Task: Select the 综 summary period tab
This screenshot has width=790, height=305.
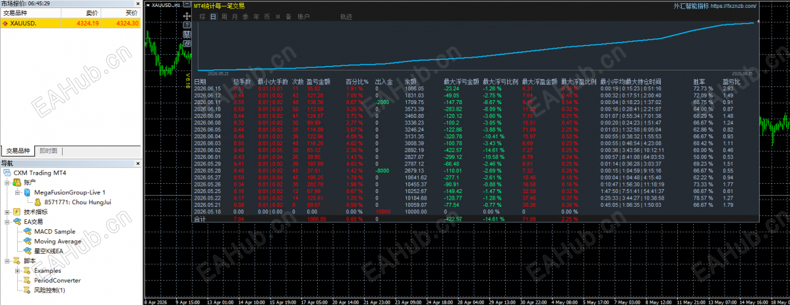Action: point(202,16)
